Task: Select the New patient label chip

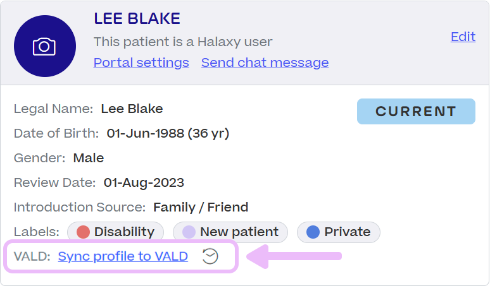Action: tap(230, 232)
